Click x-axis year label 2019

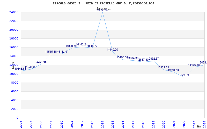[153, 124]
